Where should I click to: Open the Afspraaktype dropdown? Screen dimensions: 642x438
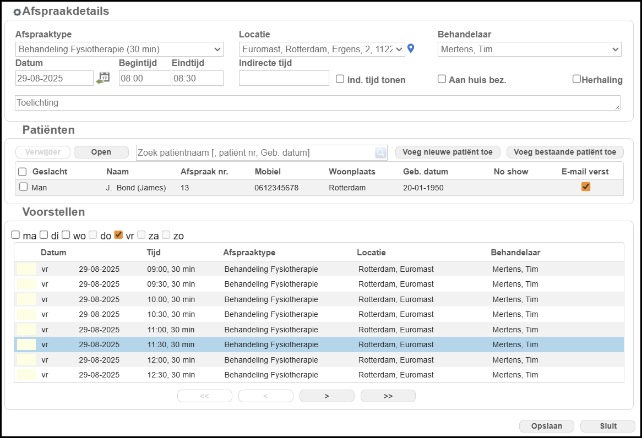(119, 49)
